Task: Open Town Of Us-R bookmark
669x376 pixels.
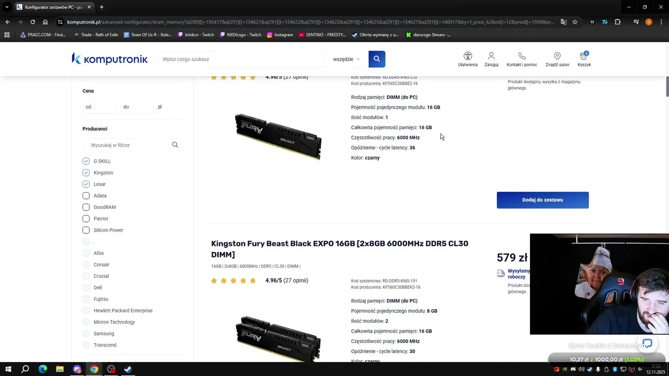Action: click(147, 35)
